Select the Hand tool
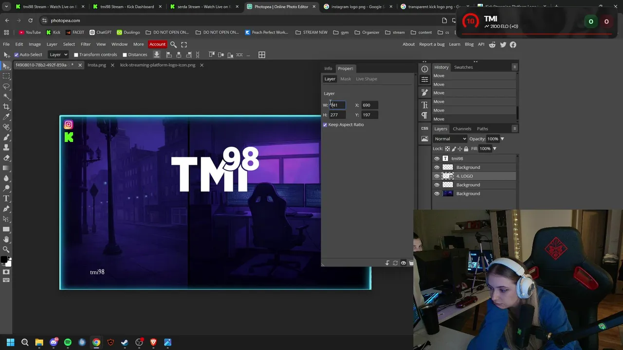The width and height of the screenshot is (623, 350). click(x=6, y=239)
